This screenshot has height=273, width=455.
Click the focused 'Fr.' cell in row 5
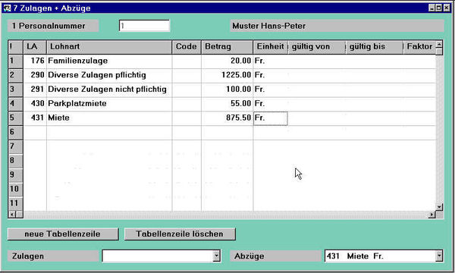(x=271, y=118)
